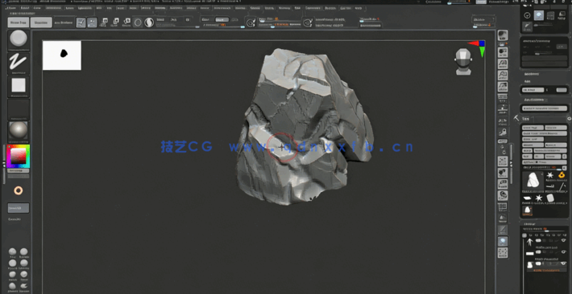Select the large rock tool thumbnail
Viewport: 572px width, 294px height.
(533, 182)
